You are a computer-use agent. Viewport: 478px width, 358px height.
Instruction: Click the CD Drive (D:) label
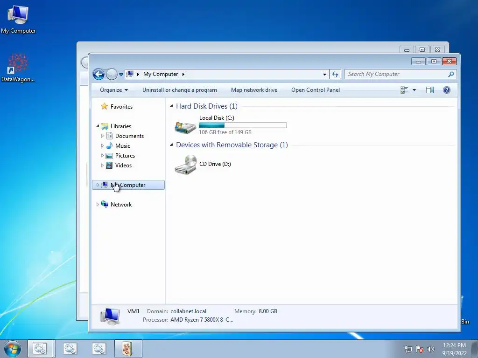point(215,164)
